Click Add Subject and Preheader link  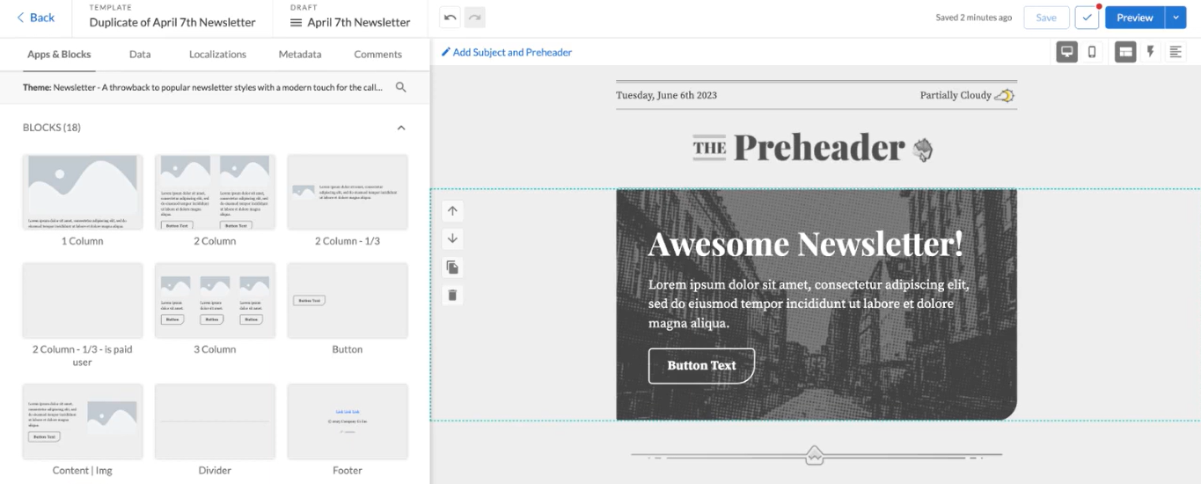pyautogui.click(x=507, y=53)
